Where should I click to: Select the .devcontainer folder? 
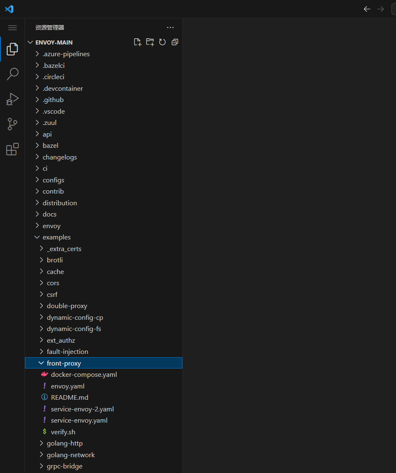click(104, 88)
